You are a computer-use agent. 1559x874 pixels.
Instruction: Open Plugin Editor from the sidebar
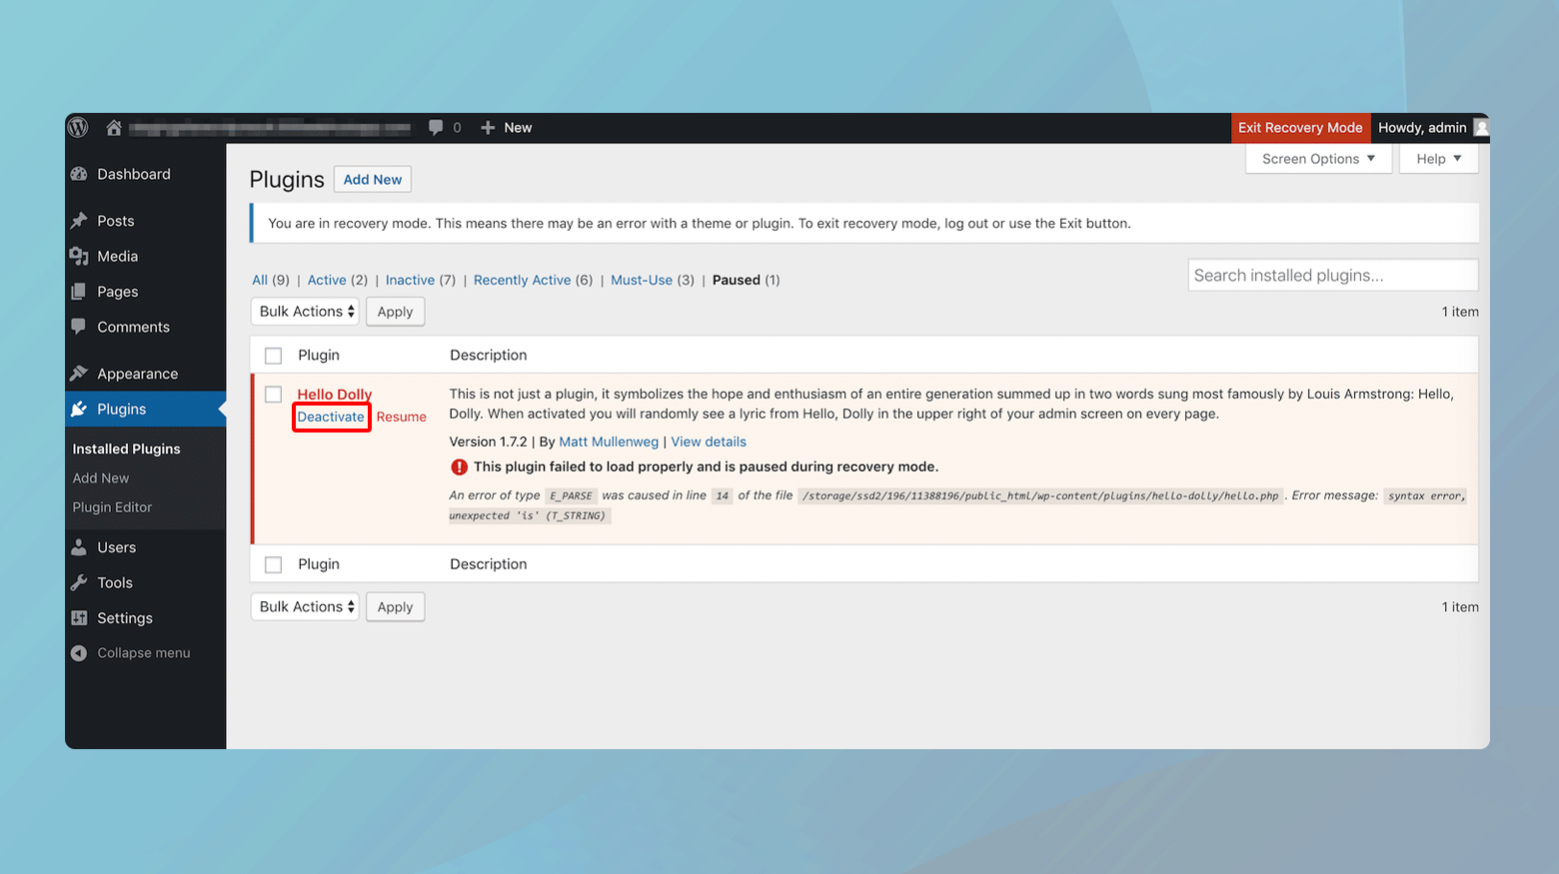pyautogui.click(x=112, y=506)
